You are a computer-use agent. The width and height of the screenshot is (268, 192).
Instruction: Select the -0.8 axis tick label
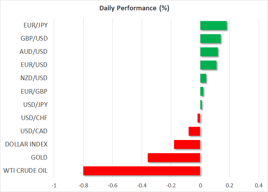click(x=83, y=185)
